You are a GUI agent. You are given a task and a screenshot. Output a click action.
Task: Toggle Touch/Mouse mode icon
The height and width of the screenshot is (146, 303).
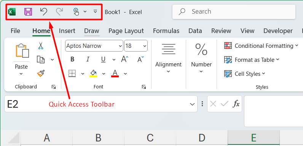77,12
